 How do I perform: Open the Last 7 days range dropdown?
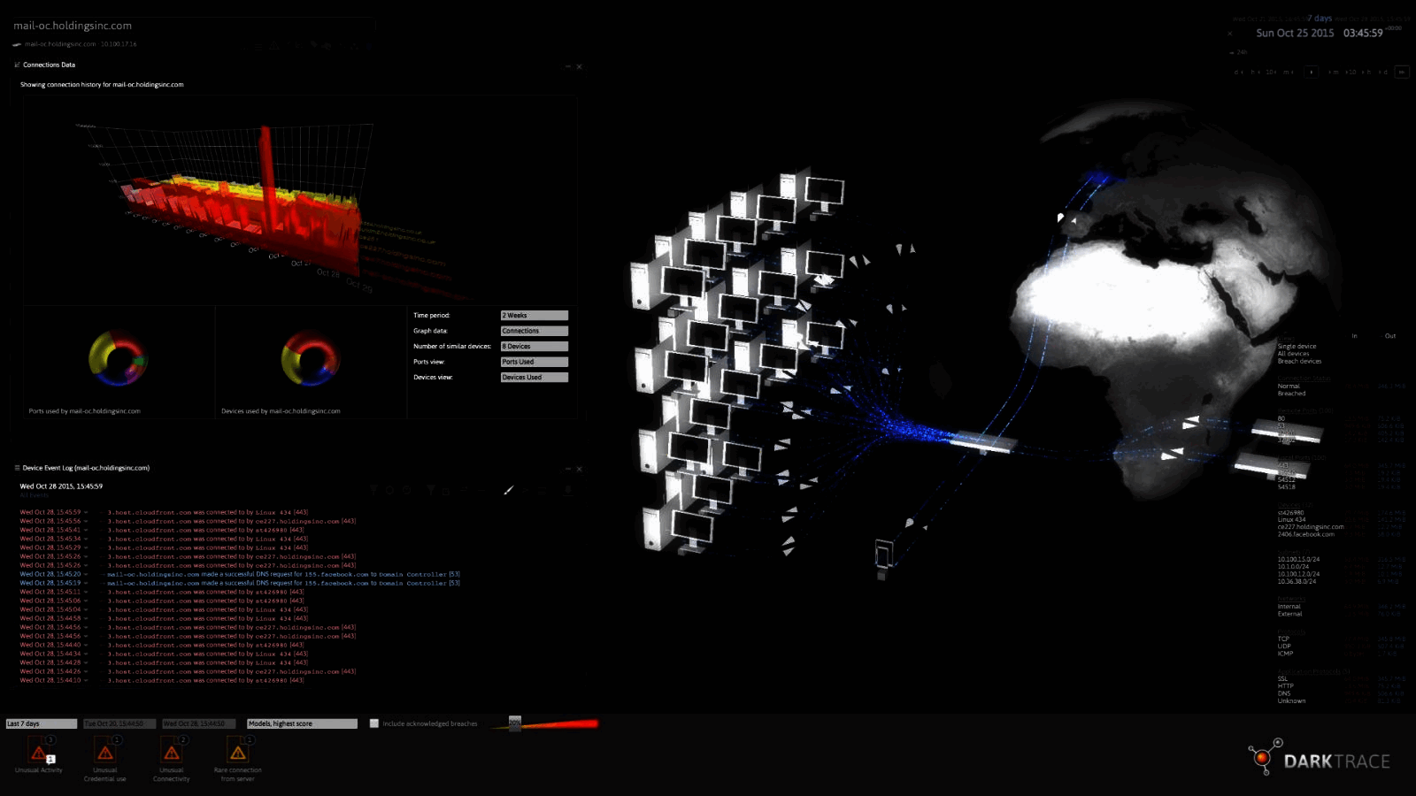(42, 723)
